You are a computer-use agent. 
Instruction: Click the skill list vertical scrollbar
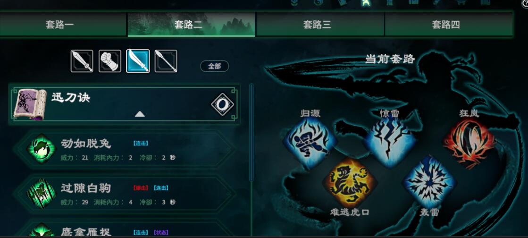click(x=251, y=133)
